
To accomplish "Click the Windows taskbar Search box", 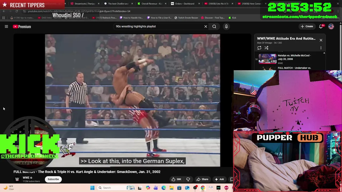I will (116, 188).
